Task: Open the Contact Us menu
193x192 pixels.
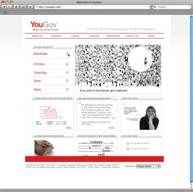Action: click(132, 36)
